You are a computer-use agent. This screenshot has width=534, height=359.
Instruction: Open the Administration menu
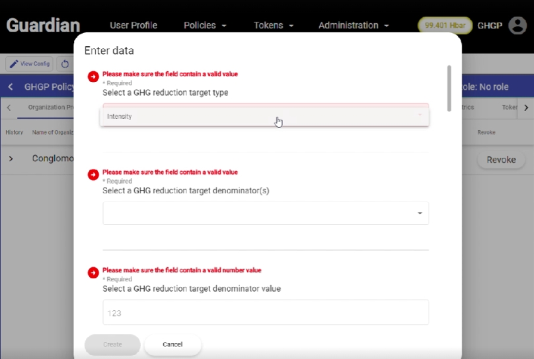coord(353,26)
